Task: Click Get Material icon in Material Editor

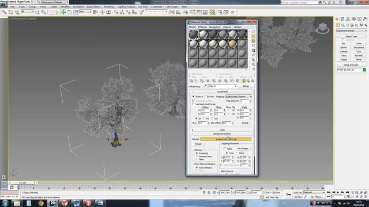Action: [x=191, y=81]
